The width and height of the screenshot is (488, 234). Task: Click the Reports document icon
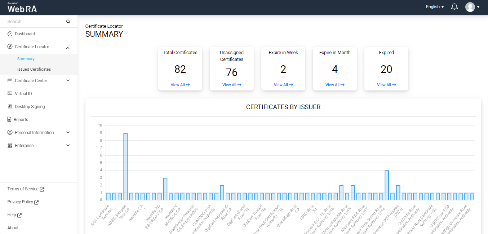click(x=10, y=120)
